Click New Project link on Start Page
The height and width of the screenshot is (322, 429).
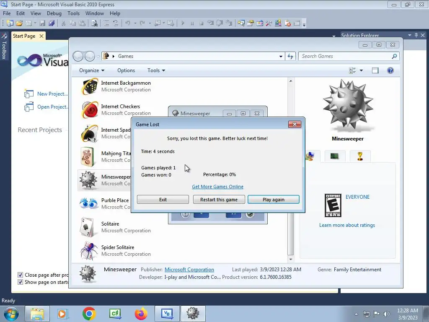tap(52, 93)
